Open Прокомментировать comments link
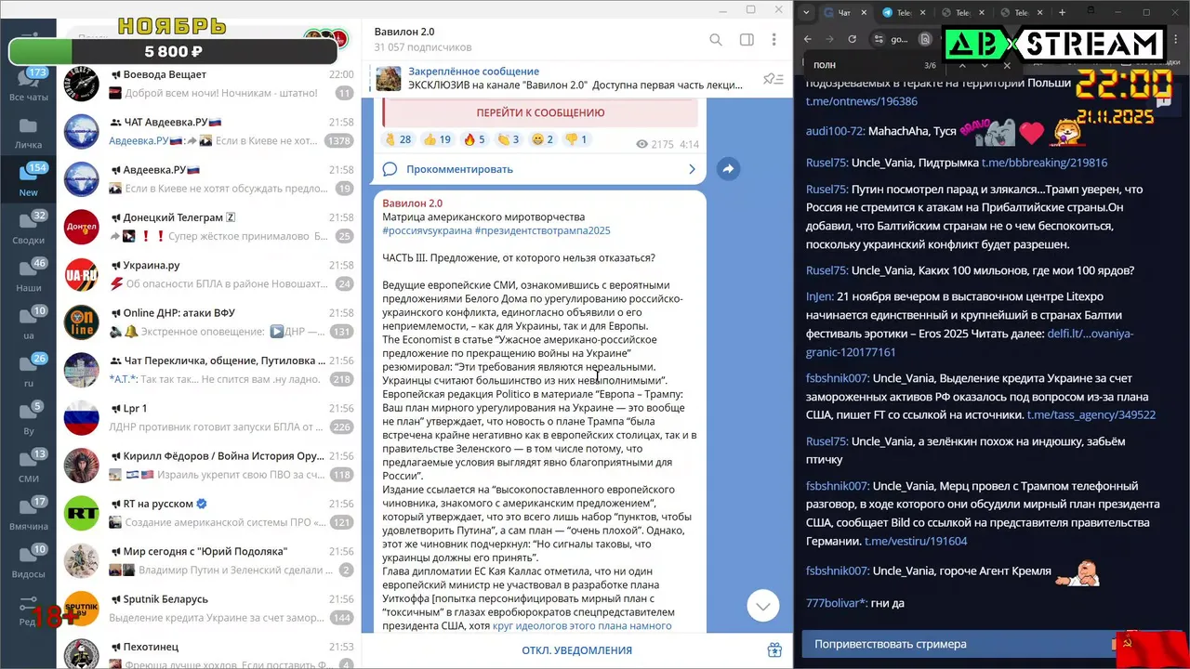This screenshot has height=669, width=1190. tap(459, 169)
